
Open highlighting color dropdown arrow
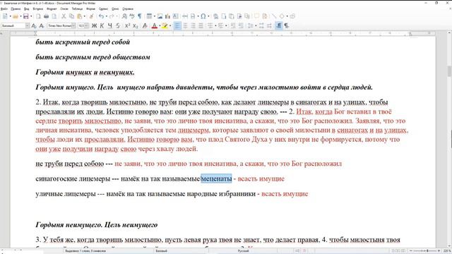click(x=169, y=26)
